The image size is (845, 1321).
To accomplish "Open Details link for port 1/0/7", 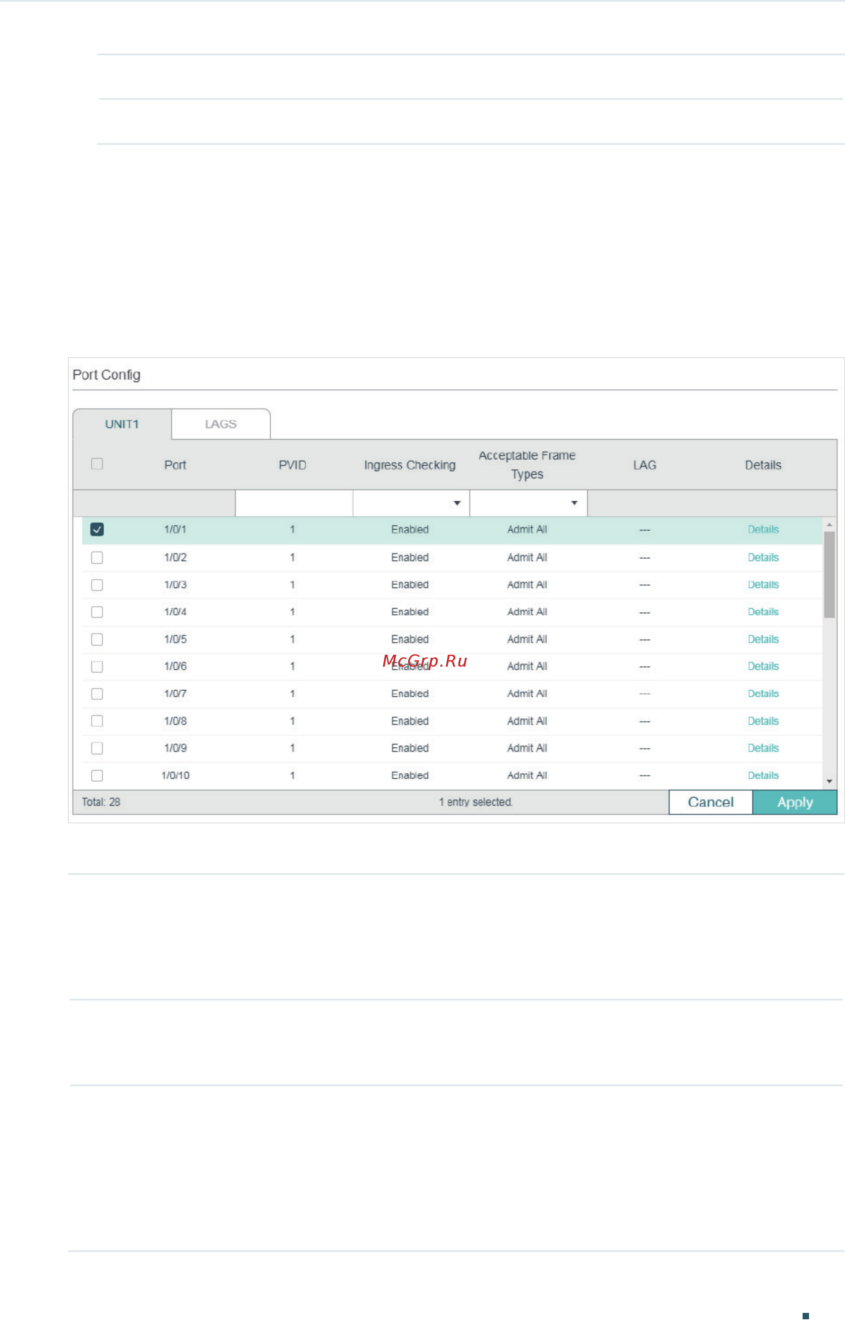I will [x=763, y=694].
